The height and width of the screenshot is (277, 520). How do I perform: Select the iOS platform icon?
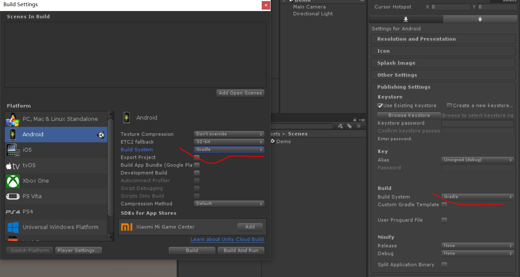click(x=13, y=150)
